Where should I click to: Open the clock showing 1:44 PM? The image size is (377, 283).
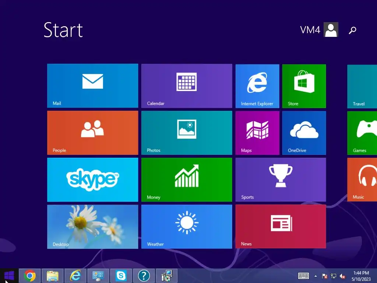tap(361, 276)
